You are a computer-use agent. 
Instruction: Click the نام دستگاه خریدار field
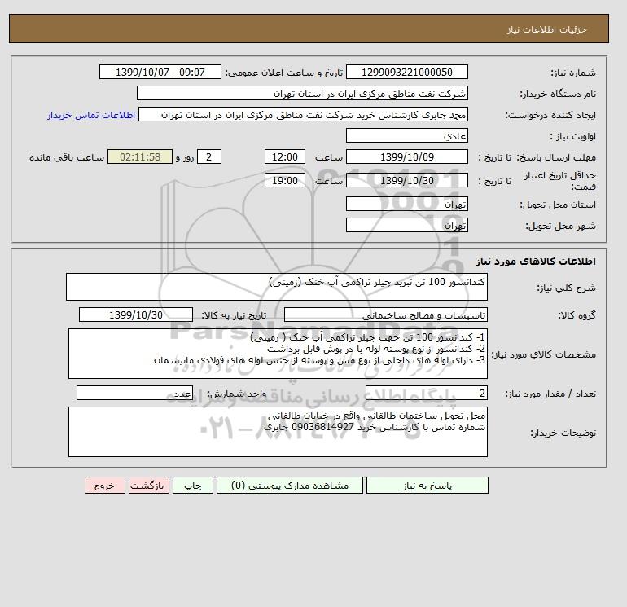[x=302, y=93]
